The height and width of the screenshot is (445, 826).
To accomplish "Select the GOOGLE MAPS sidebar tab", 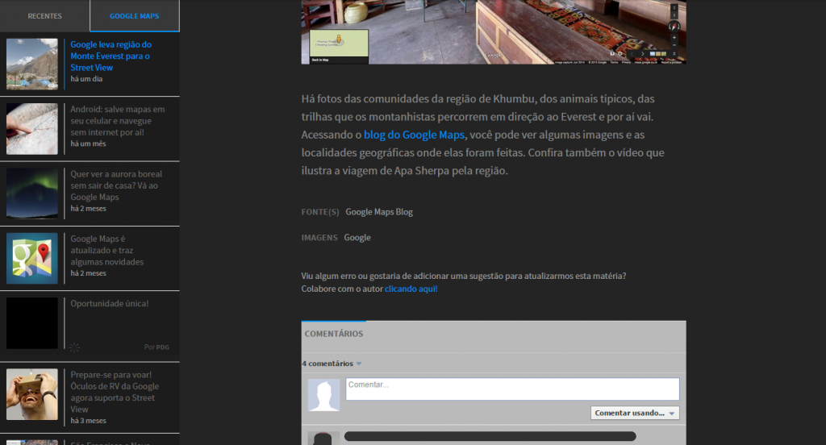I will (x=135, y=16).
